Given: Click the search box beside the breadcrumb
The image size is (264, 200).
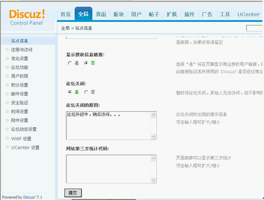Looking at the screenshot, I should (x=254, y=28).
